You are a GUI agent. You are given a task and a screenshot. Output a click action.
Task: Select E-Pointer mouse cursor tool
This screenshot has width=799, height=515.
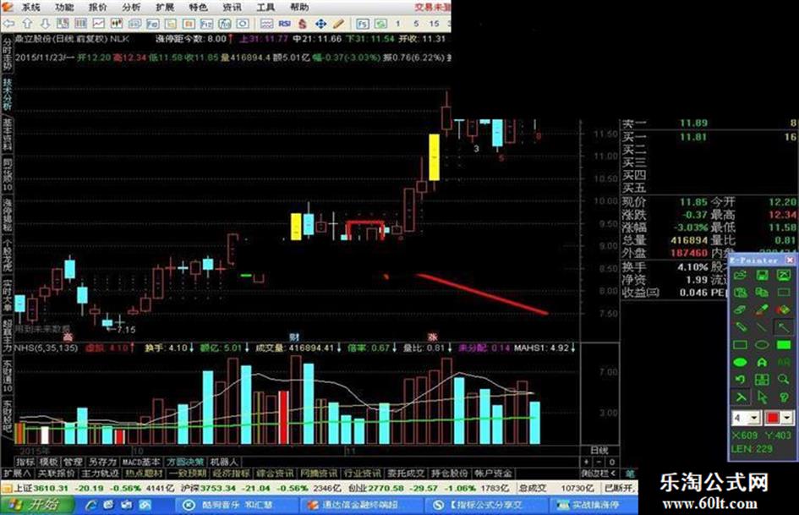pos(762,397)
